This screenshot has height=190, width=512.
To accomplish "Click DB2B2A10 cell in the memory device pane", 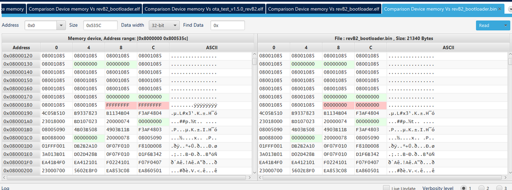I will [89, 146].
